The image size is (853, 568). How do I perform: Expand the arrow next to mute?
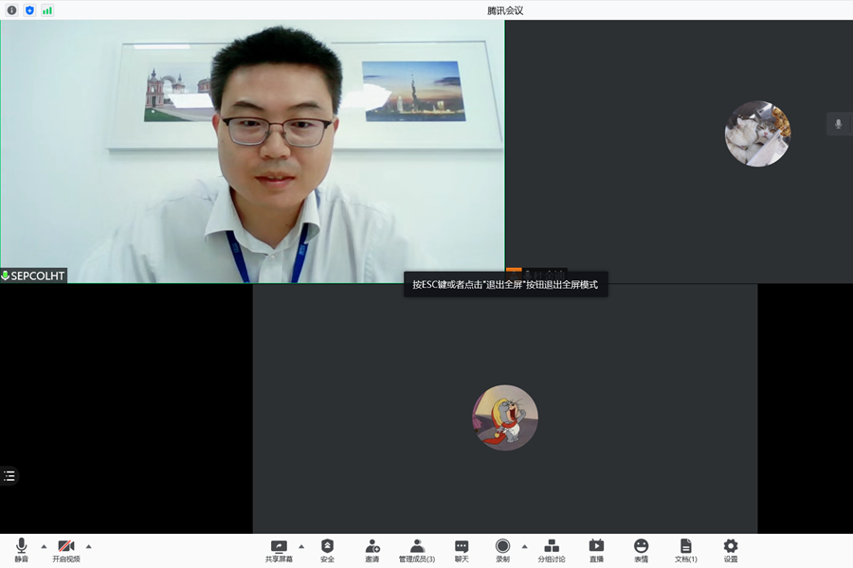click(x=44, y=546)
